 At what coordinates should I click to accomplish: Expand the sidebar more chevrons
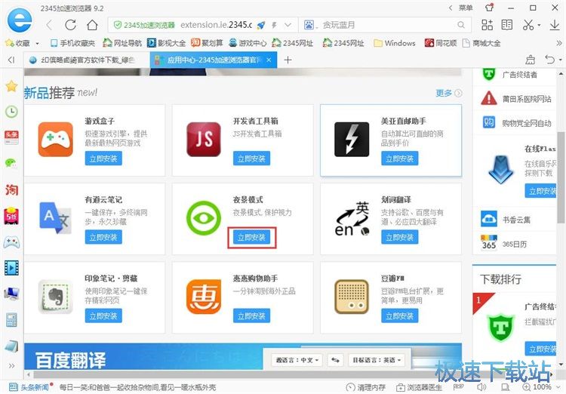[x=11, y=366]
